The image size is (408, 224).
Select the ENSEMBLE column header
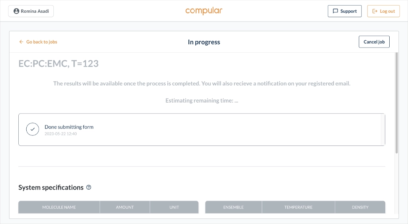(233, 207)
